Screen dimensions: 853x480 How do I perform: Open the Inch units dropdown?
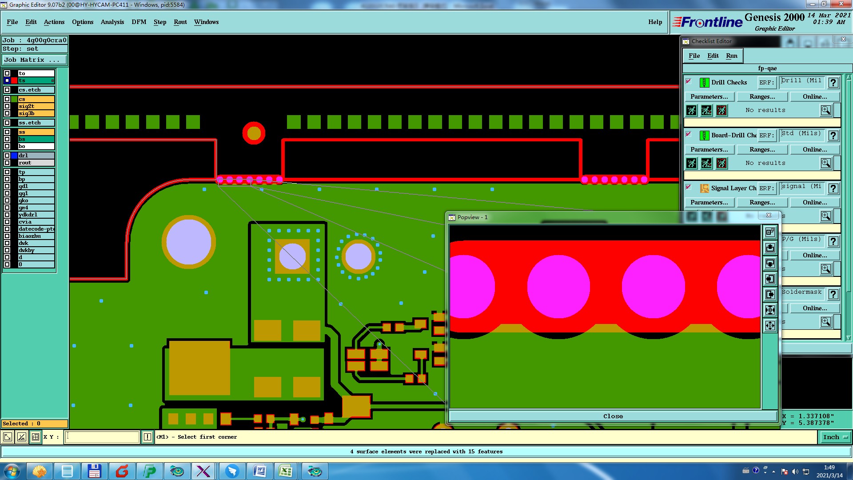coord(835,437)
